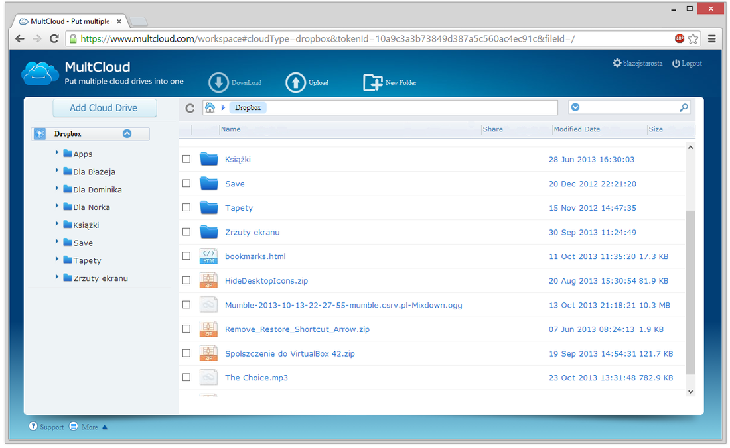Click the Dropbox breadcrumb item
730x448 pixels.
pyautogui.click(x=248, y=108)
